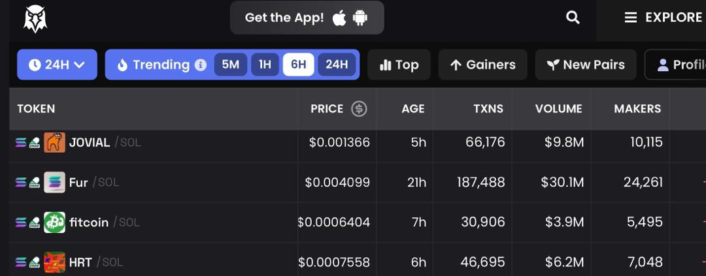Open the Gainers tab
This screenshot has width=706, height=276.
pos(482,65)
